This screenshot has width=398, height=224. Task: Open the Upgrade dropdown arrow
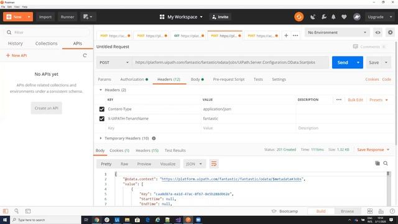(x=391, y=17)
